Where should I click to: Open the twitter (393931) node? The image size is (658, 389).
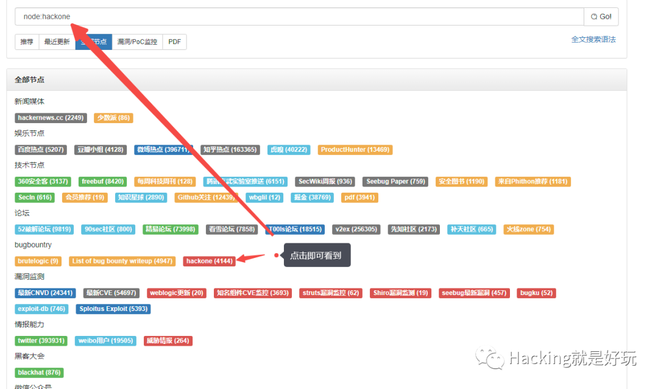click(41, 341)
